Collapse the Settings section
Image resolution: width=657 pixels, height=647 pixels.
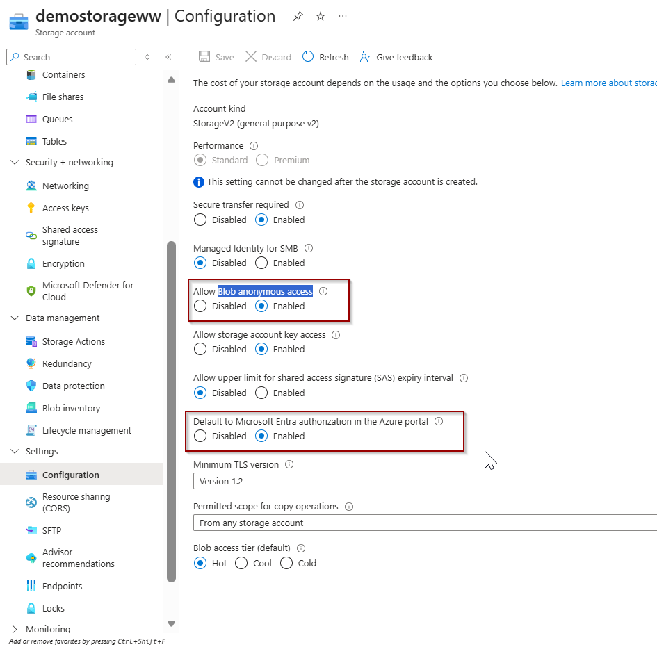pos(15,451)
